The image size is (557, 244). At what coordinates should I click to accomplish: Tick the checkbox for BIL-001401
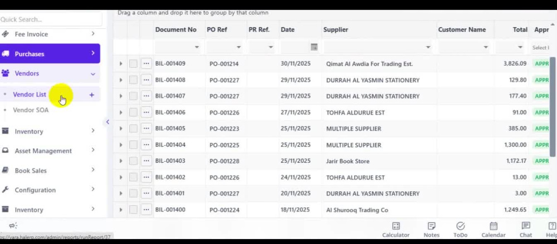133,193
